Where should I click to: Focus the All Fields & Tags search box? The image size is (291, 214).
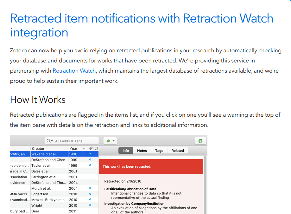tap(72, 141)
